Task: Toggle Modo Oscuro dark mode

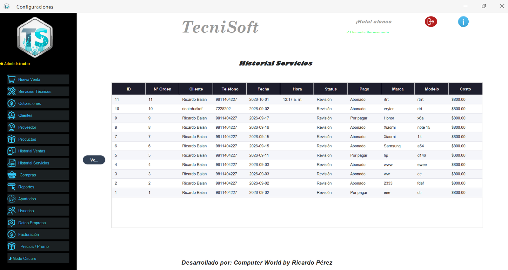Action: point(38,258)
